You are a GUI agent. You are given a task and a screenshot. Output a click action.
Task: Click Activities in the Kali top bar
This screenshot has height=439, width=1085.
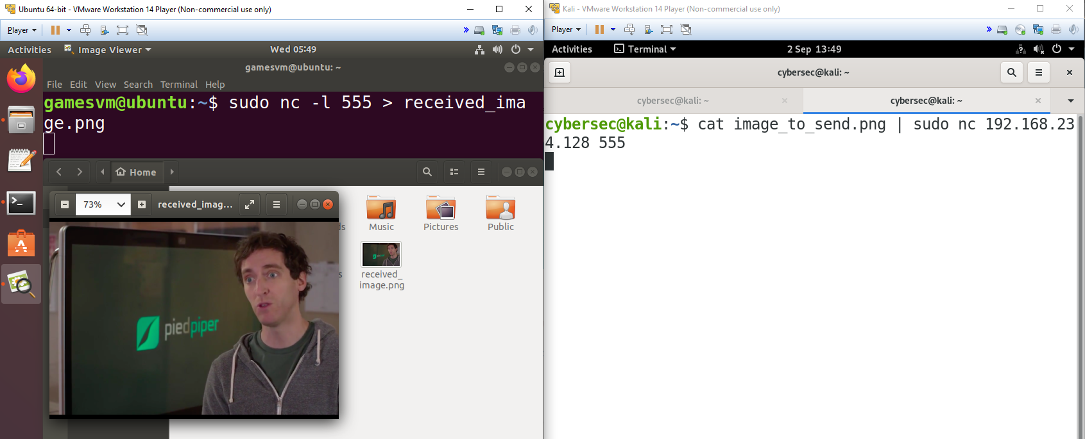point(572,49)
